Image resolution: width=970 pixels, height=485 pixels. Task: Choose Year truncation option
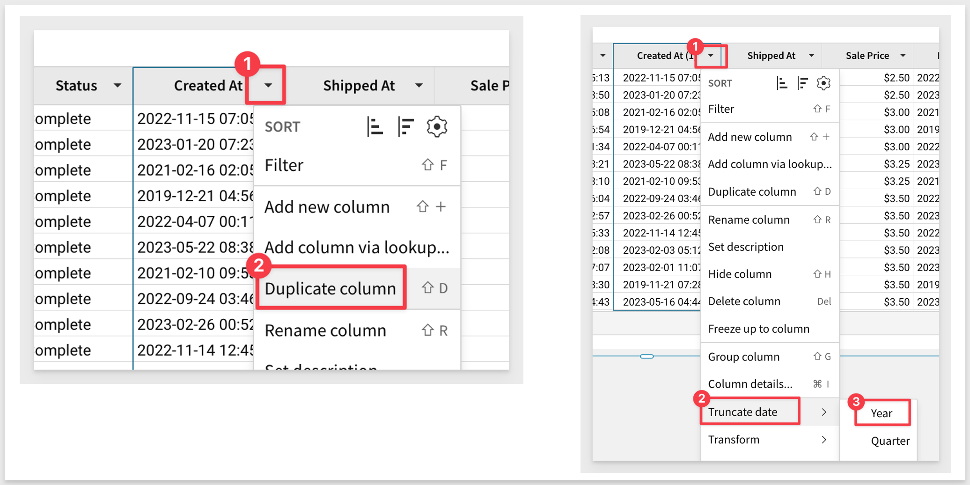[x=882, y=413]
